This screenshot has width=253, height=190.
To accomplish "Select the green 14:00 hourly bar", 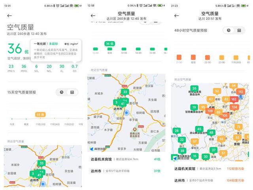I will pos(138,49).
